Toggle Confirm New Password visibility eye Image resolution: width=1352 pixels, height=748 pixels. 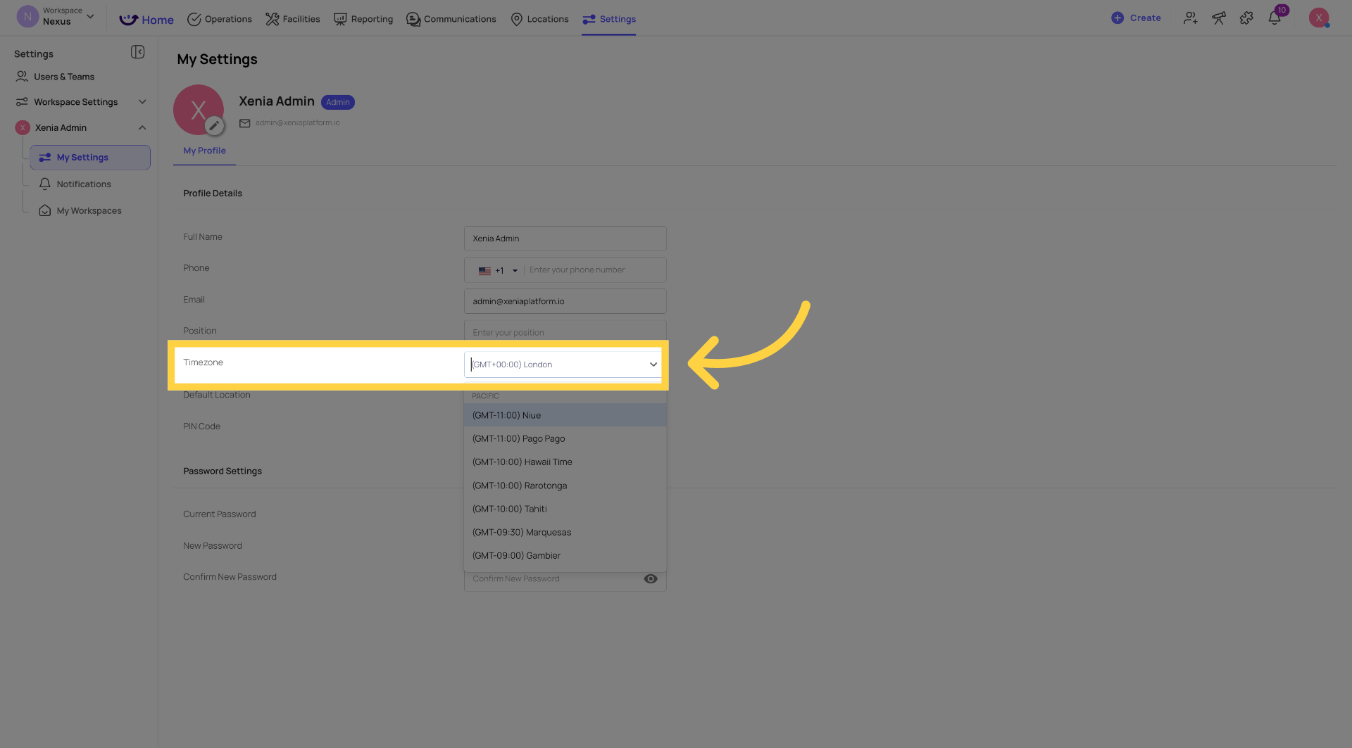651,578
